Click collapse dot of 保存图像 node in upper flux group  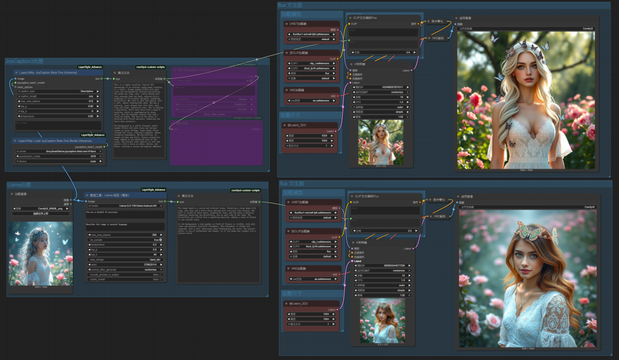click(x=457, y=18)
